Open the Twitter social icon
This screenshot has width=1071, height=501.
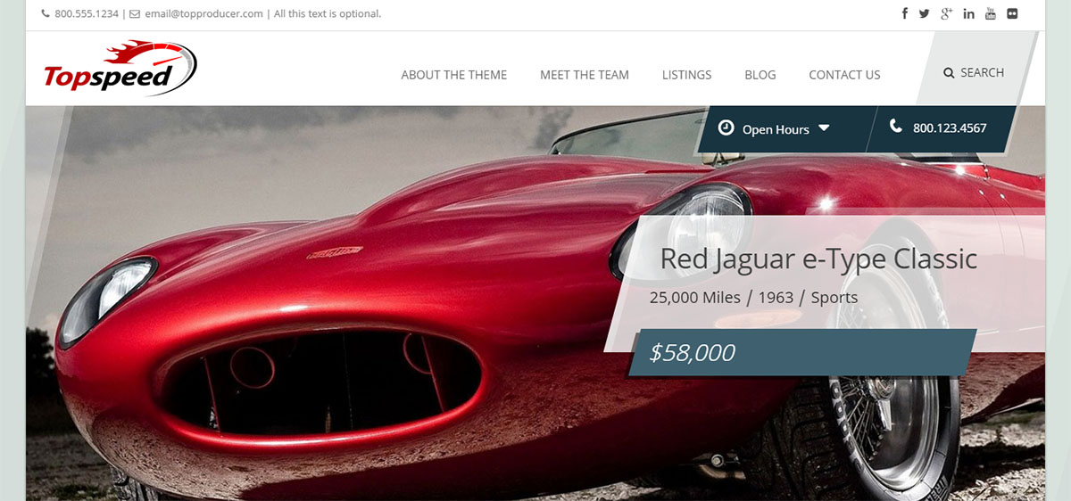click(x=924, y=13)
